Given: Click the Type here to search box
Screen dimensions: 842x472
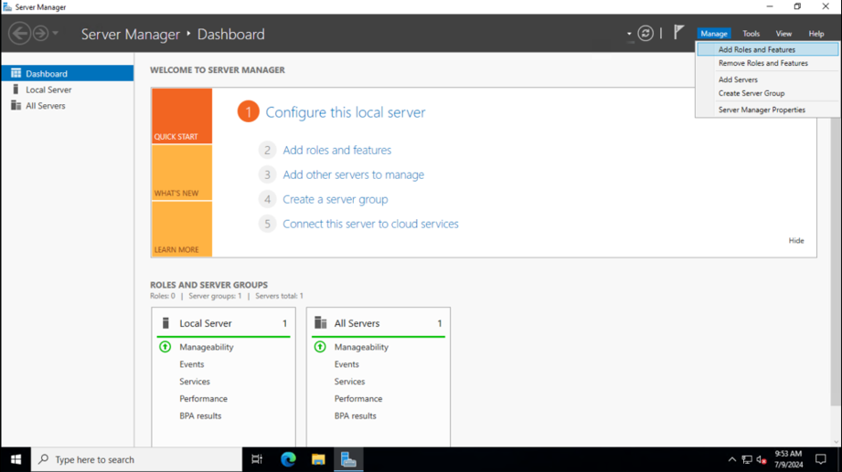Looking at the screenshot, I should 136,459.
